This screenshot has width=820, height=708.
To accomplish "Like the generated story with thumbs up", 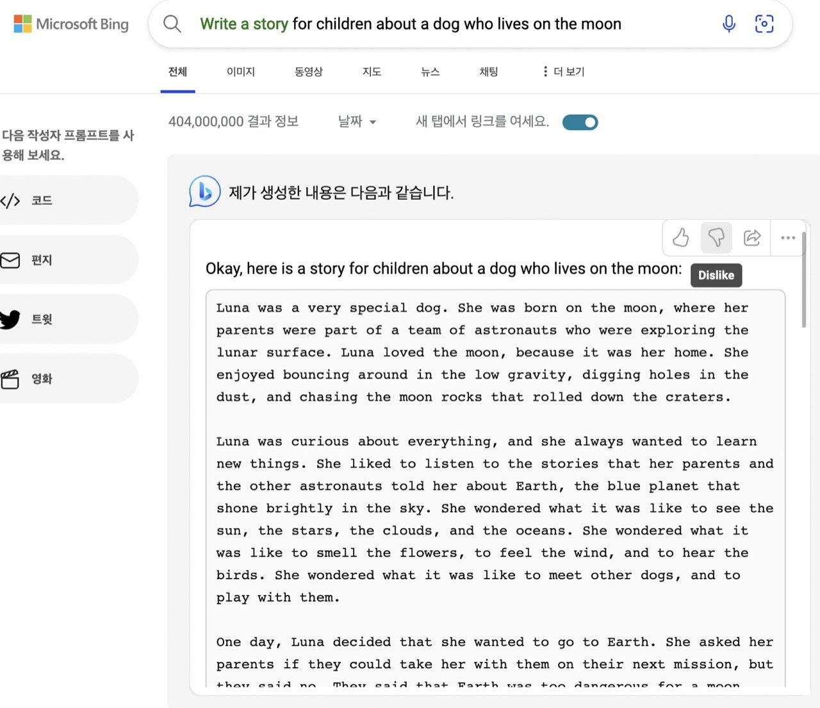I will [x=681, y=238].
